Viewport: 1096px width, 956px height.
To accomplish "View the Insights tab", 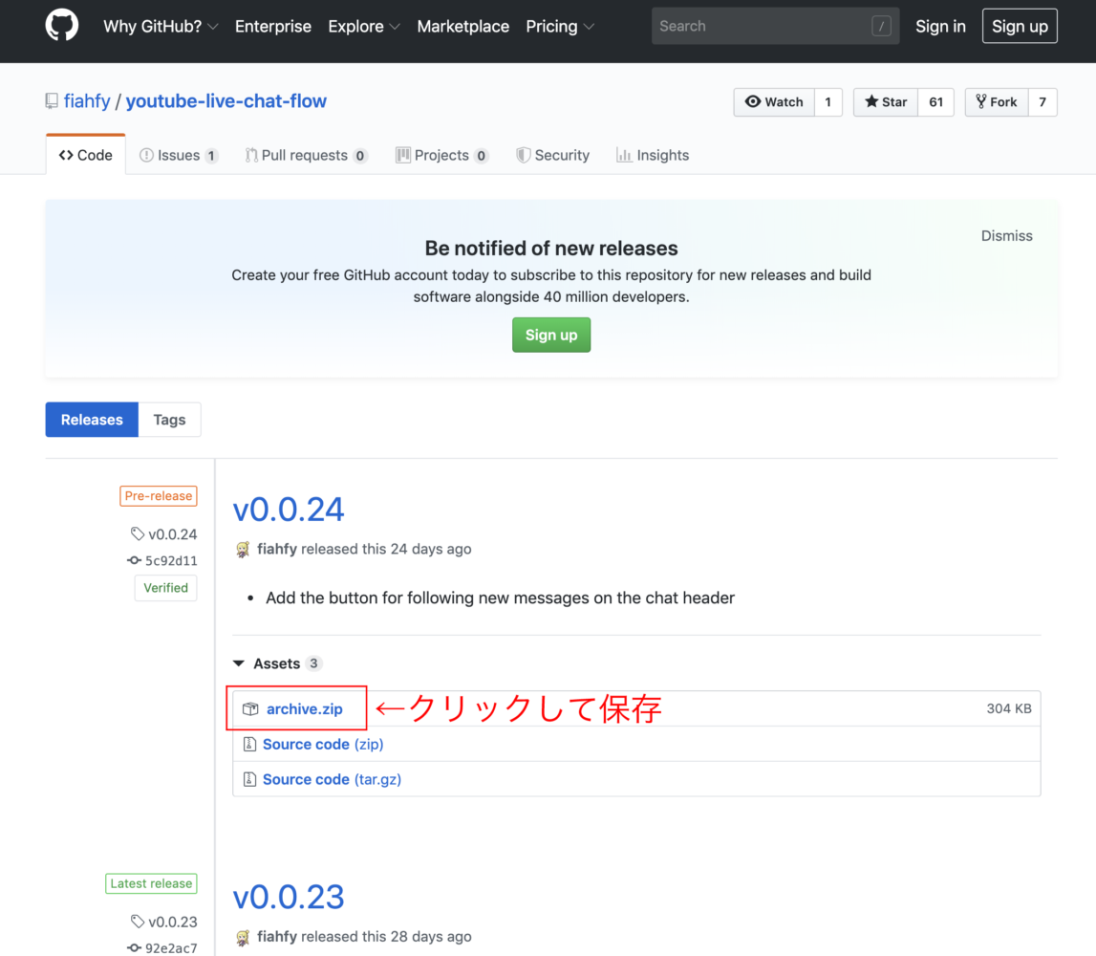I will coord(653,155).
